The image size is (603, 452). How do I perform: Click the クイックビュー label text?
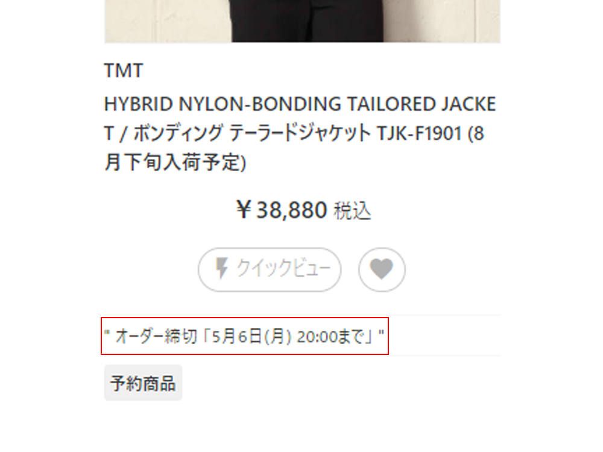[x=283, y=268]
